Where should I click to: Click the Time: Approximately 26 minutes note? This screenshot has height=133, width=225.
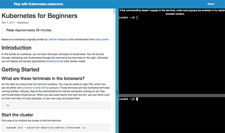pyautogui.click(x=29, y=30)
